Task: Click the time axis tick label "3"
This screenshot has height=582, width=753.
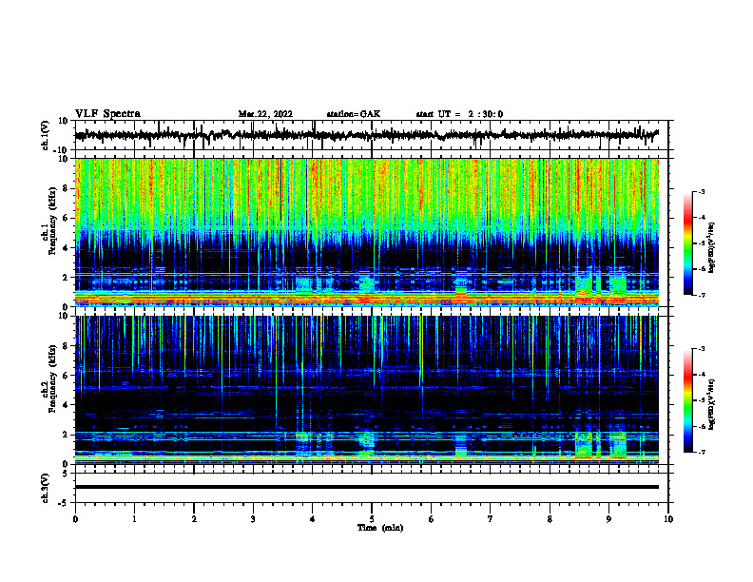Action: coord(253,519)
